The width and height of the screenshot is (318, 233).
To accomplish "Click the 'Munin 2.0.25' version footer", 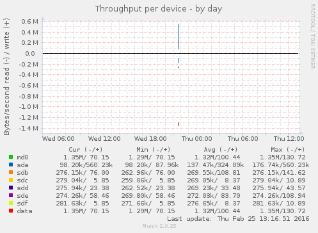I will [159, 226].
